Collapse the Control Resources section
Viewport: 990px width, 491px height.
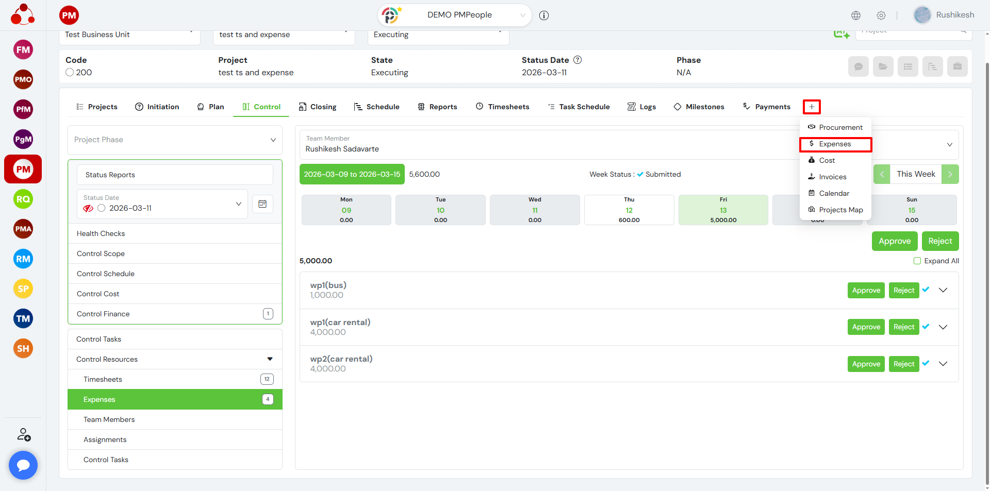(x=270, y=359)
